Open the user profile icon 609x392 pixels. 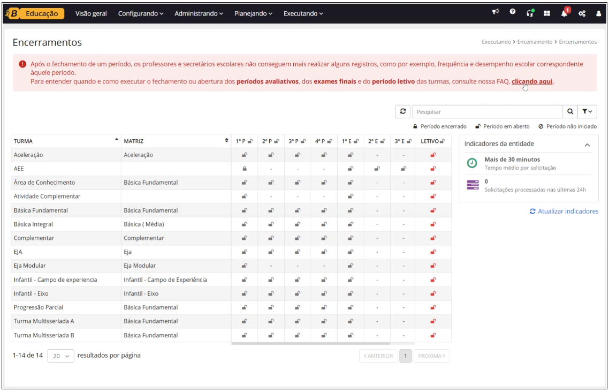599,13
